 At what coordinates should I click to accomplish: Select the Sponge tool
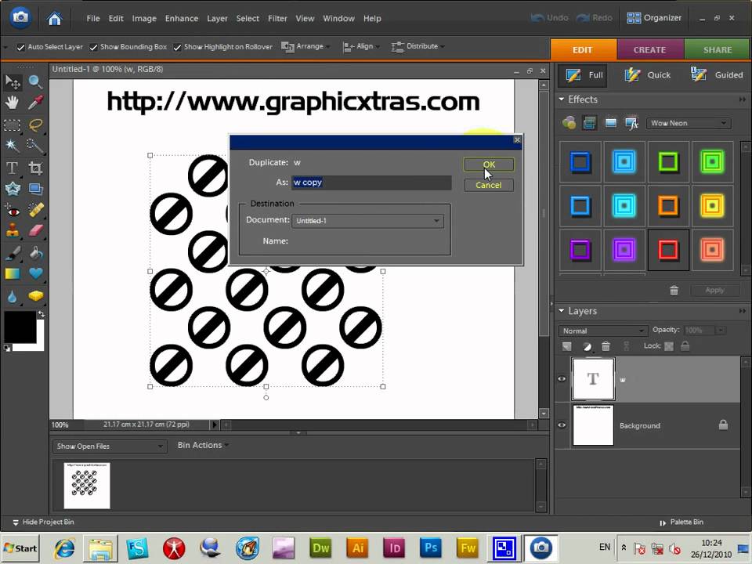(35, 296)
